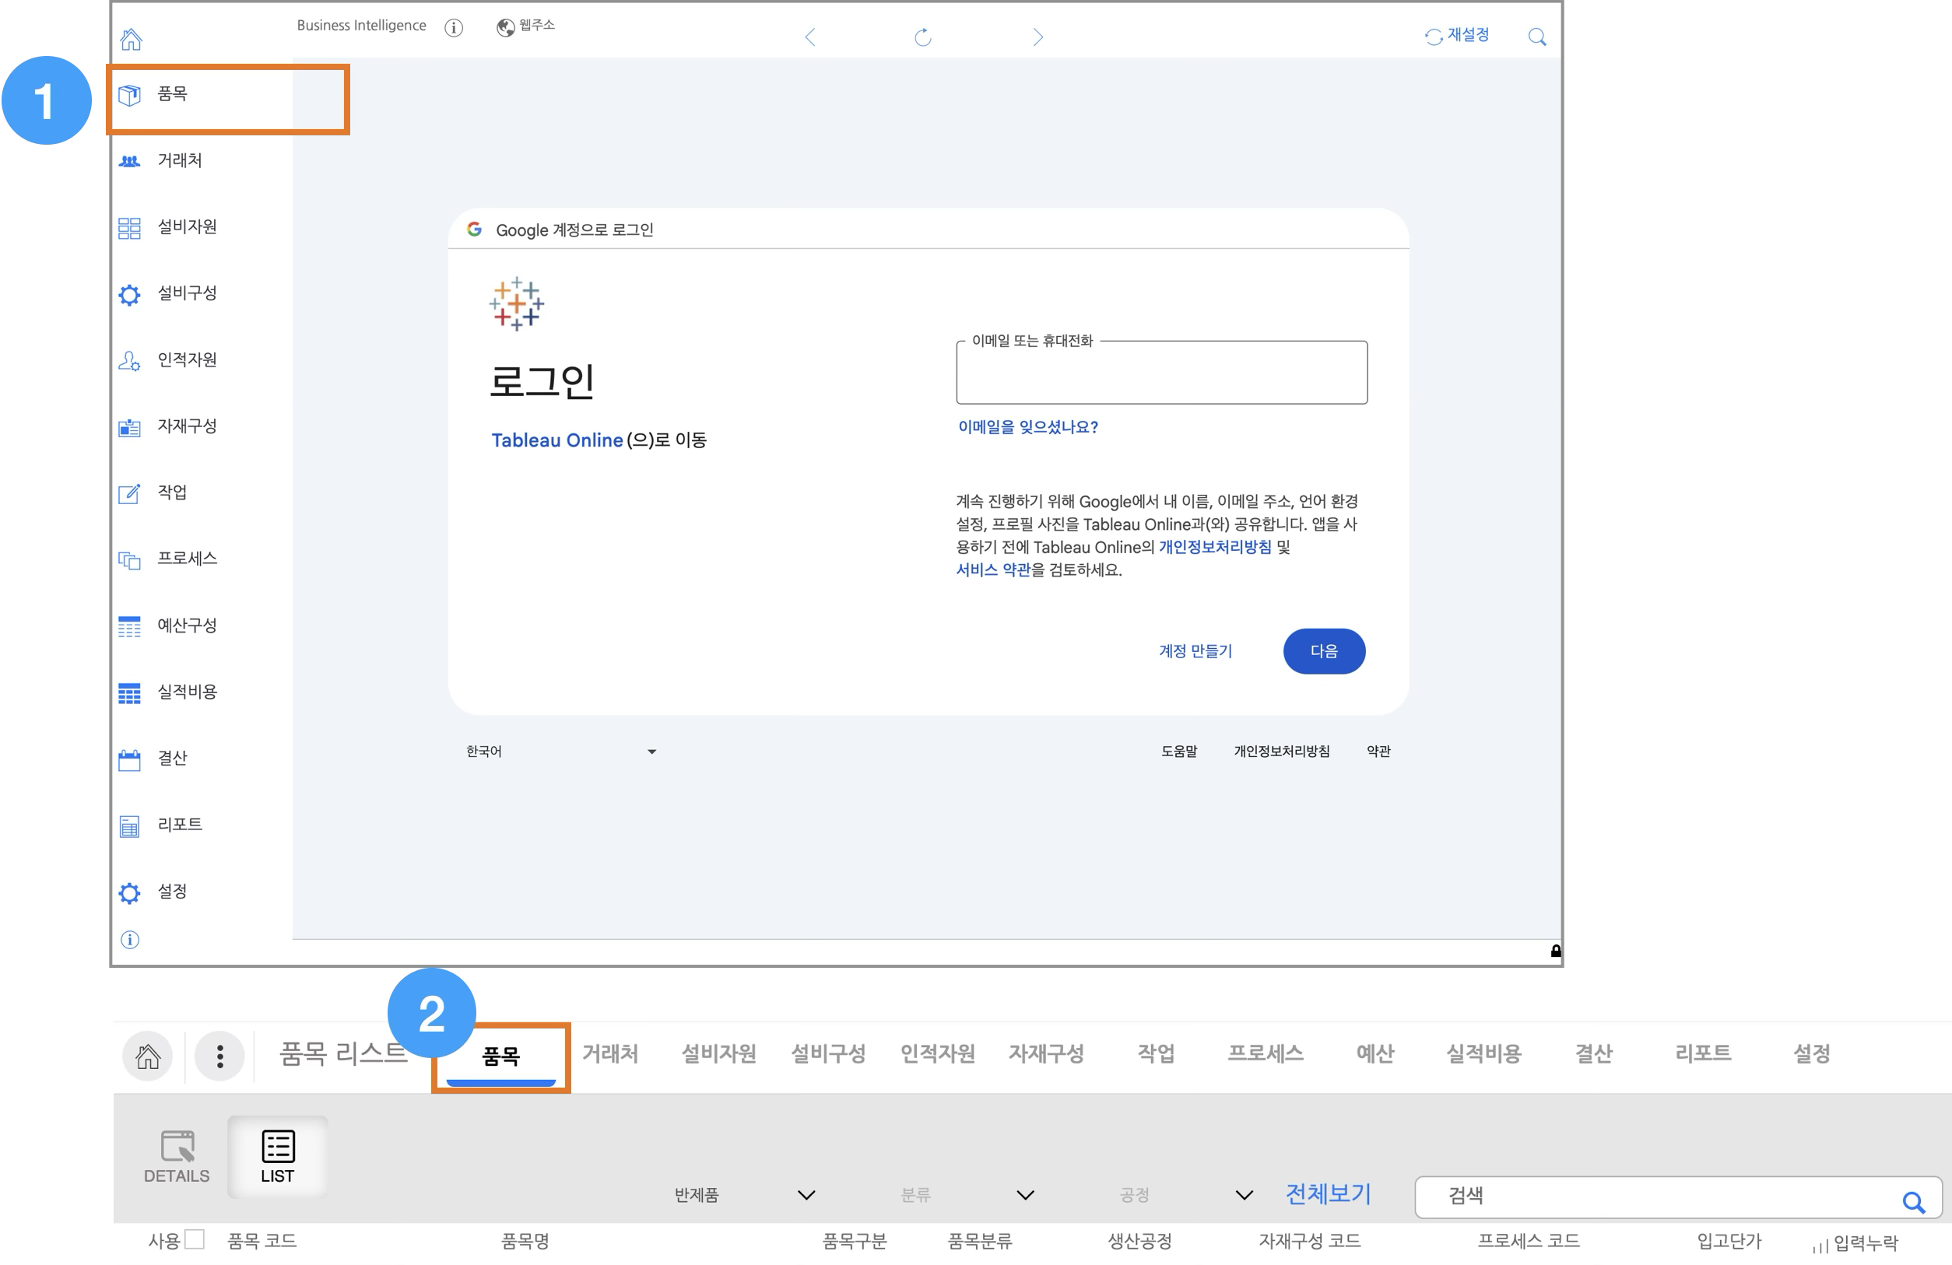Viewport: 1952px width, 1265px height.
Task: Open the 한국어 language selector
Action: (561, 751)
